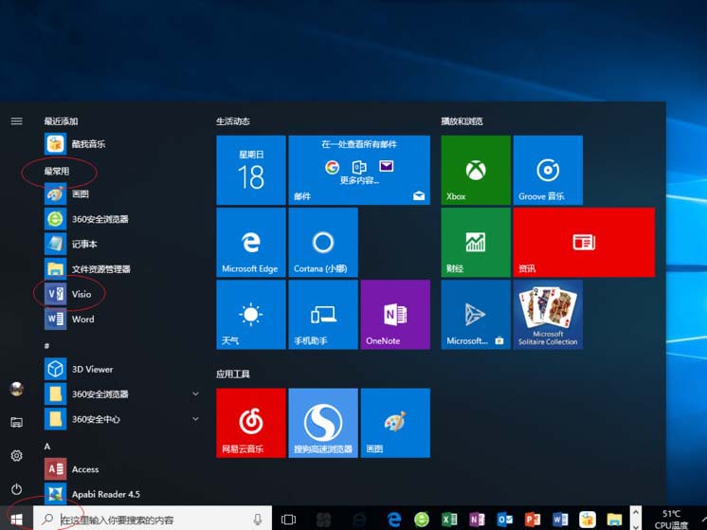This screenshot has width=707, height=530.
Task: Open the Xbox tile
Action: tap(476, 170)
